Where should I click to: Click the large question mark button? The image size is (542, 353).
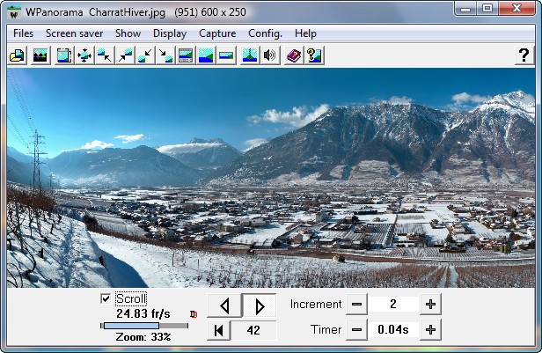point(524,55)
